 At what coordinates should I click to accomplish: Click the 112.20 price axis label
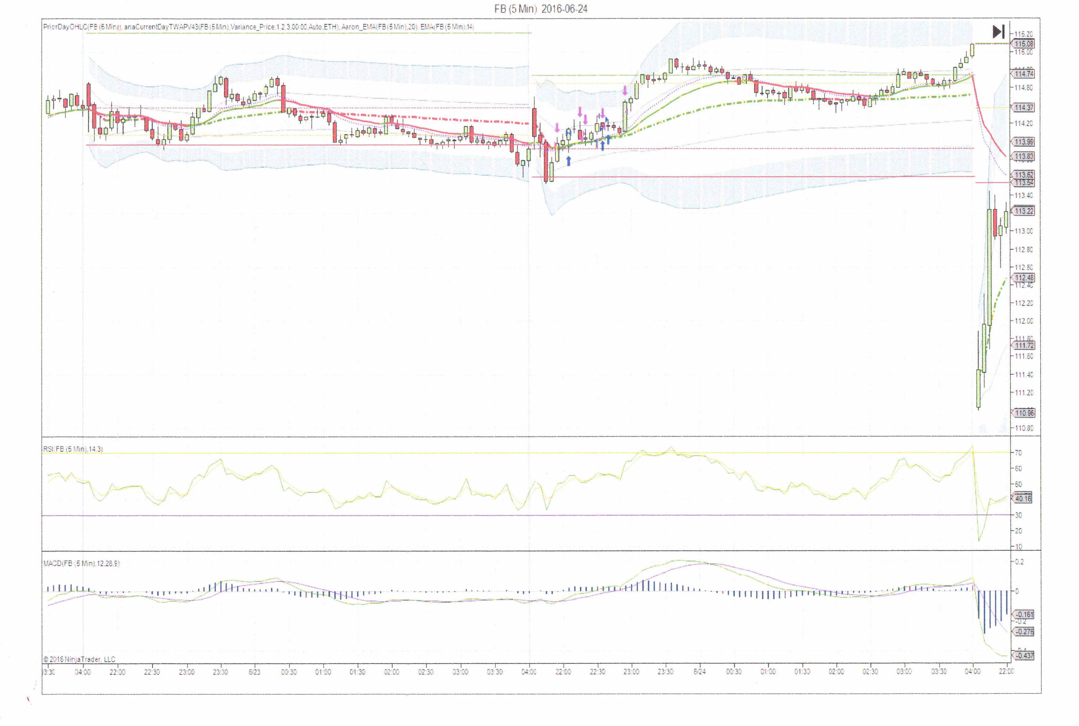1023,303
